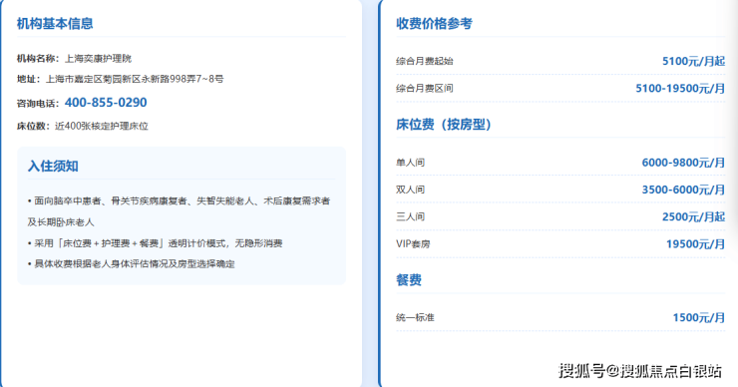Select the heading 机构基本信息
738x387 pixels.
tap(55, 24)
